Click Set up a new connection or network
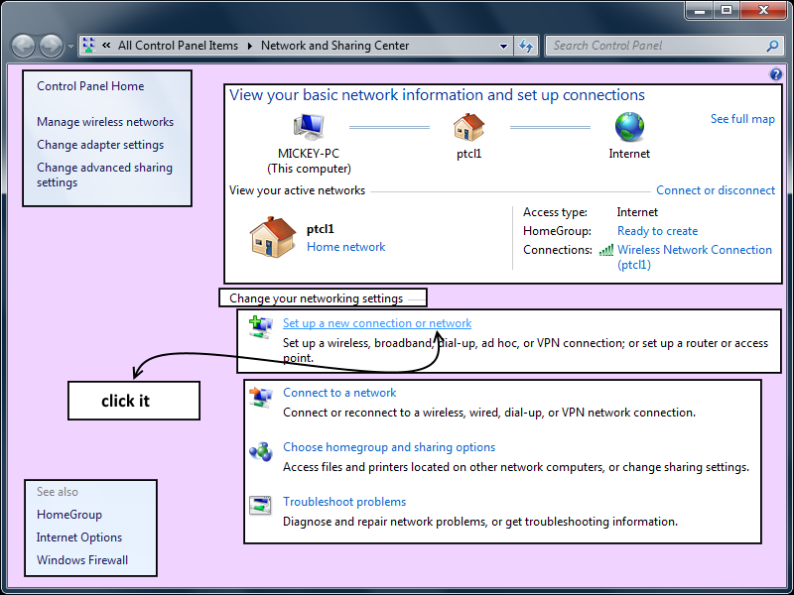794x595 pixels. click(377, 323)
